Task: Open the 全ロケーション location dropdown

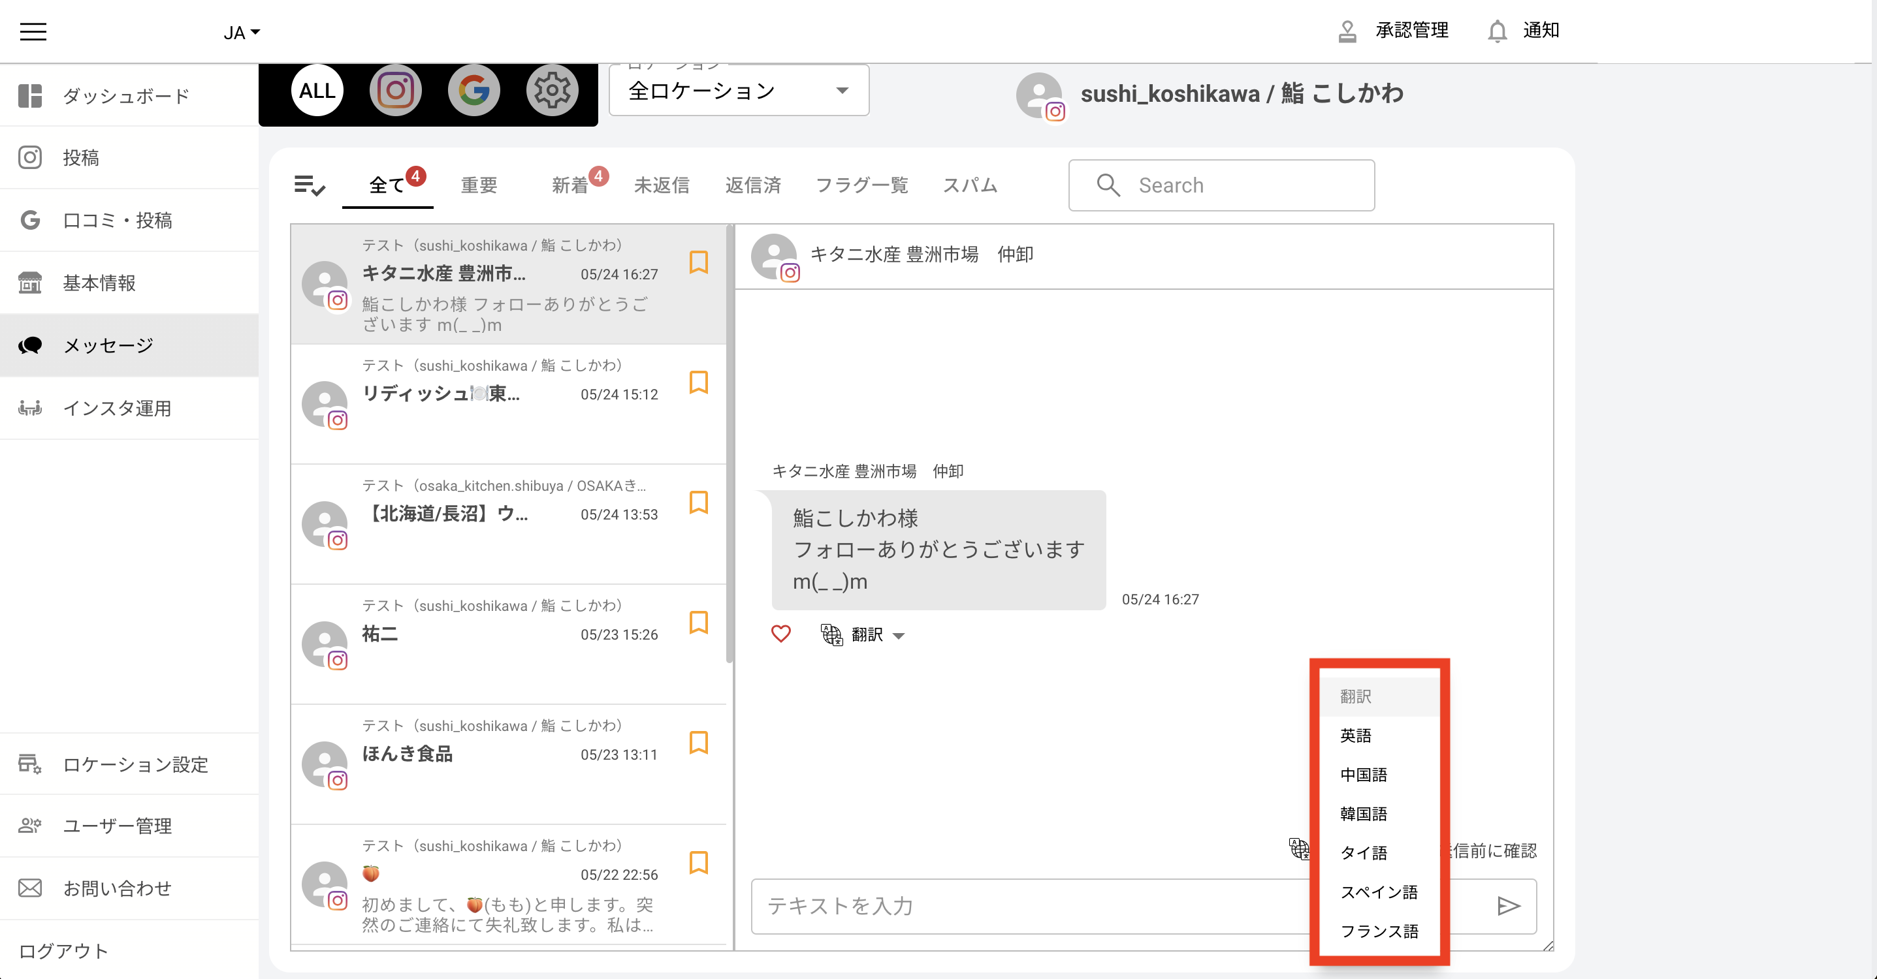Action: [x=739, y=90]
